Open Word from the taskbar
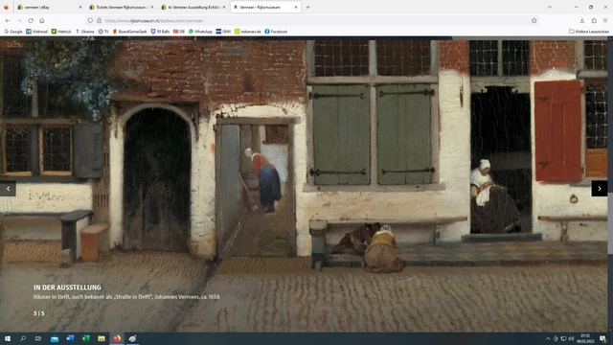613x345 pixels. 70,338
